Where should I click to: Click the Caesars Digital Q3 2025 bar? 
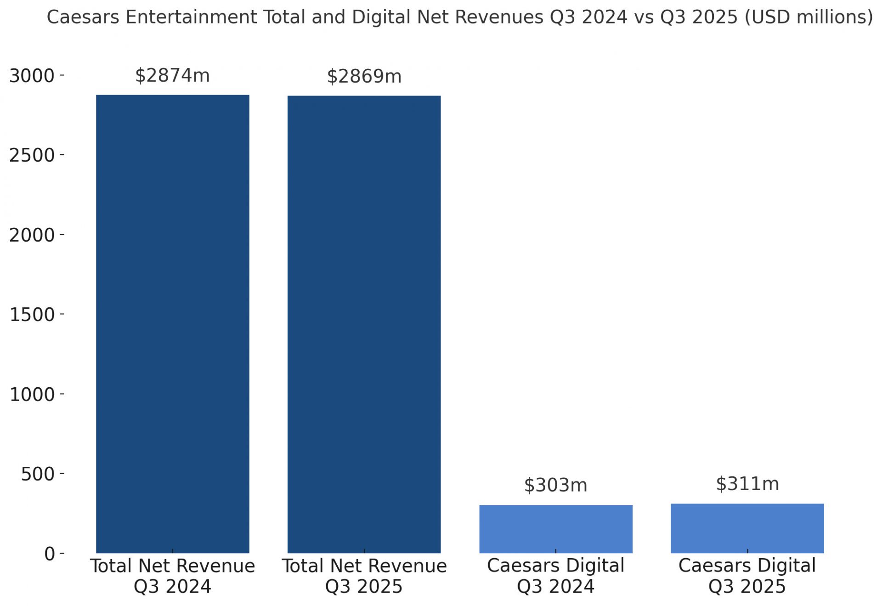click(x=747, y=528)
